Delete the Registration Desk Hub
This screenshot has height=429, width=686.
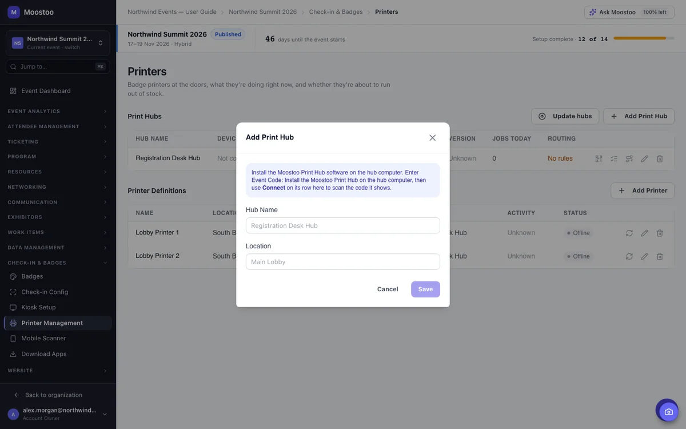(x=660, y=158)
